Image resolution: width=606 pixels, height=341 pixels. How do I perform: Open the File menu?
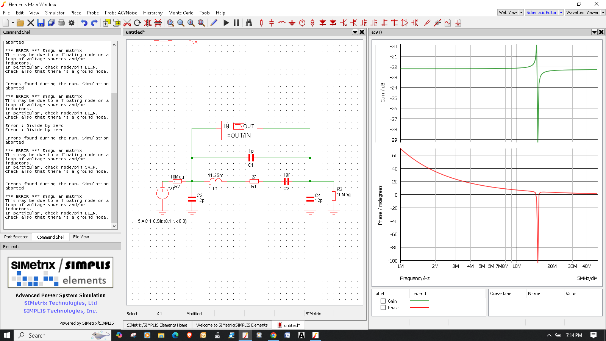pos(6,13)
